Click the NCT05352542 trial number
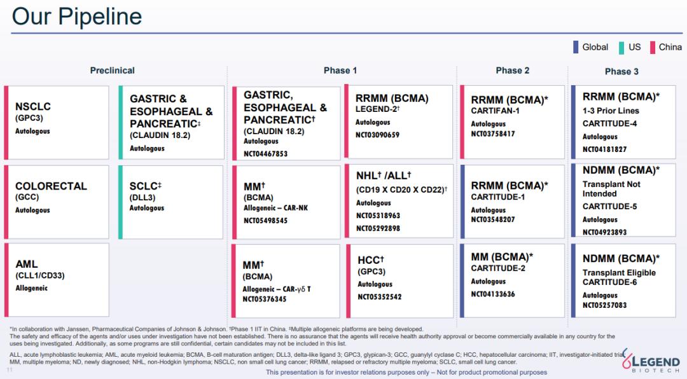Image resolution: width=687 pixels, height=379 pixels. point(379,297)
